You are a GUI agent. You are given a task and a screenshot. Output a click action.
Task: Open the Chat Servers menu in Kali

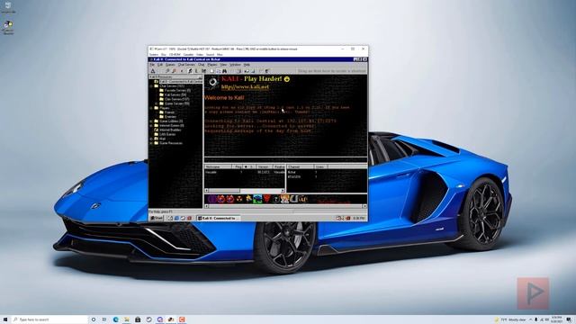coord(186,65)
